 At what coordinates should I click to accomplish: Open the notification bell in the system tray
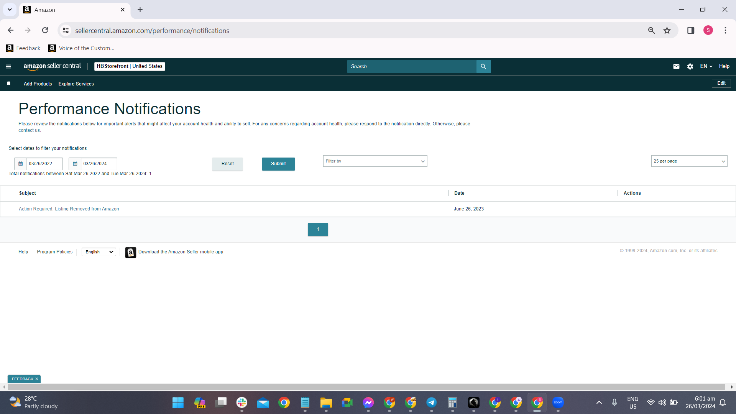click(x=723, y=402)
